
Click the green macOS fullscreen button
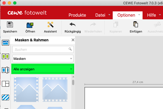(x=15, y=3)
